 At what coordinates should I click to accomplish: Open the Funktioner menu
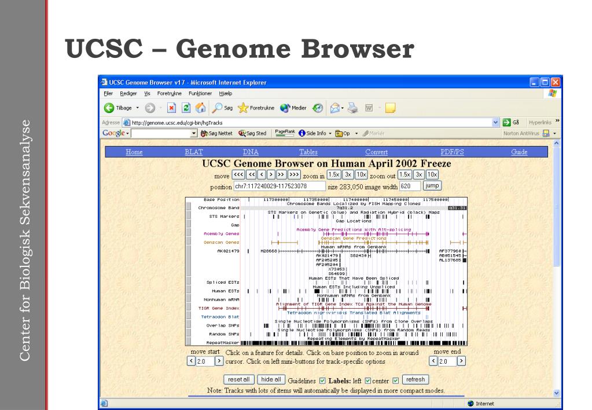[200, 93]
